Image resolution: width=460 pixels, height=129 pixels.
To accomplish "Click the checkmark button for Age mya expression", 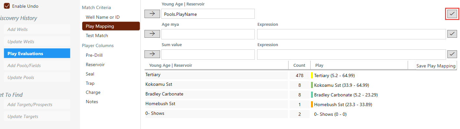I will point(452,34).
